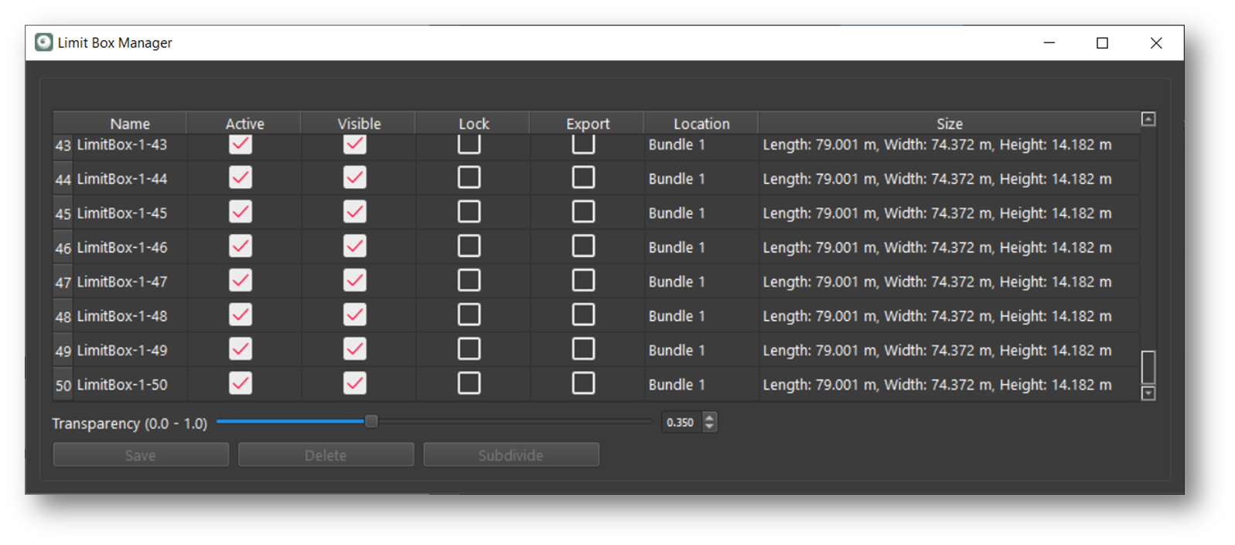The height and width of the screenshot is (545, 1235).
Task: Decrease transparency value with spinner down arrow
Action: point(709,427)
